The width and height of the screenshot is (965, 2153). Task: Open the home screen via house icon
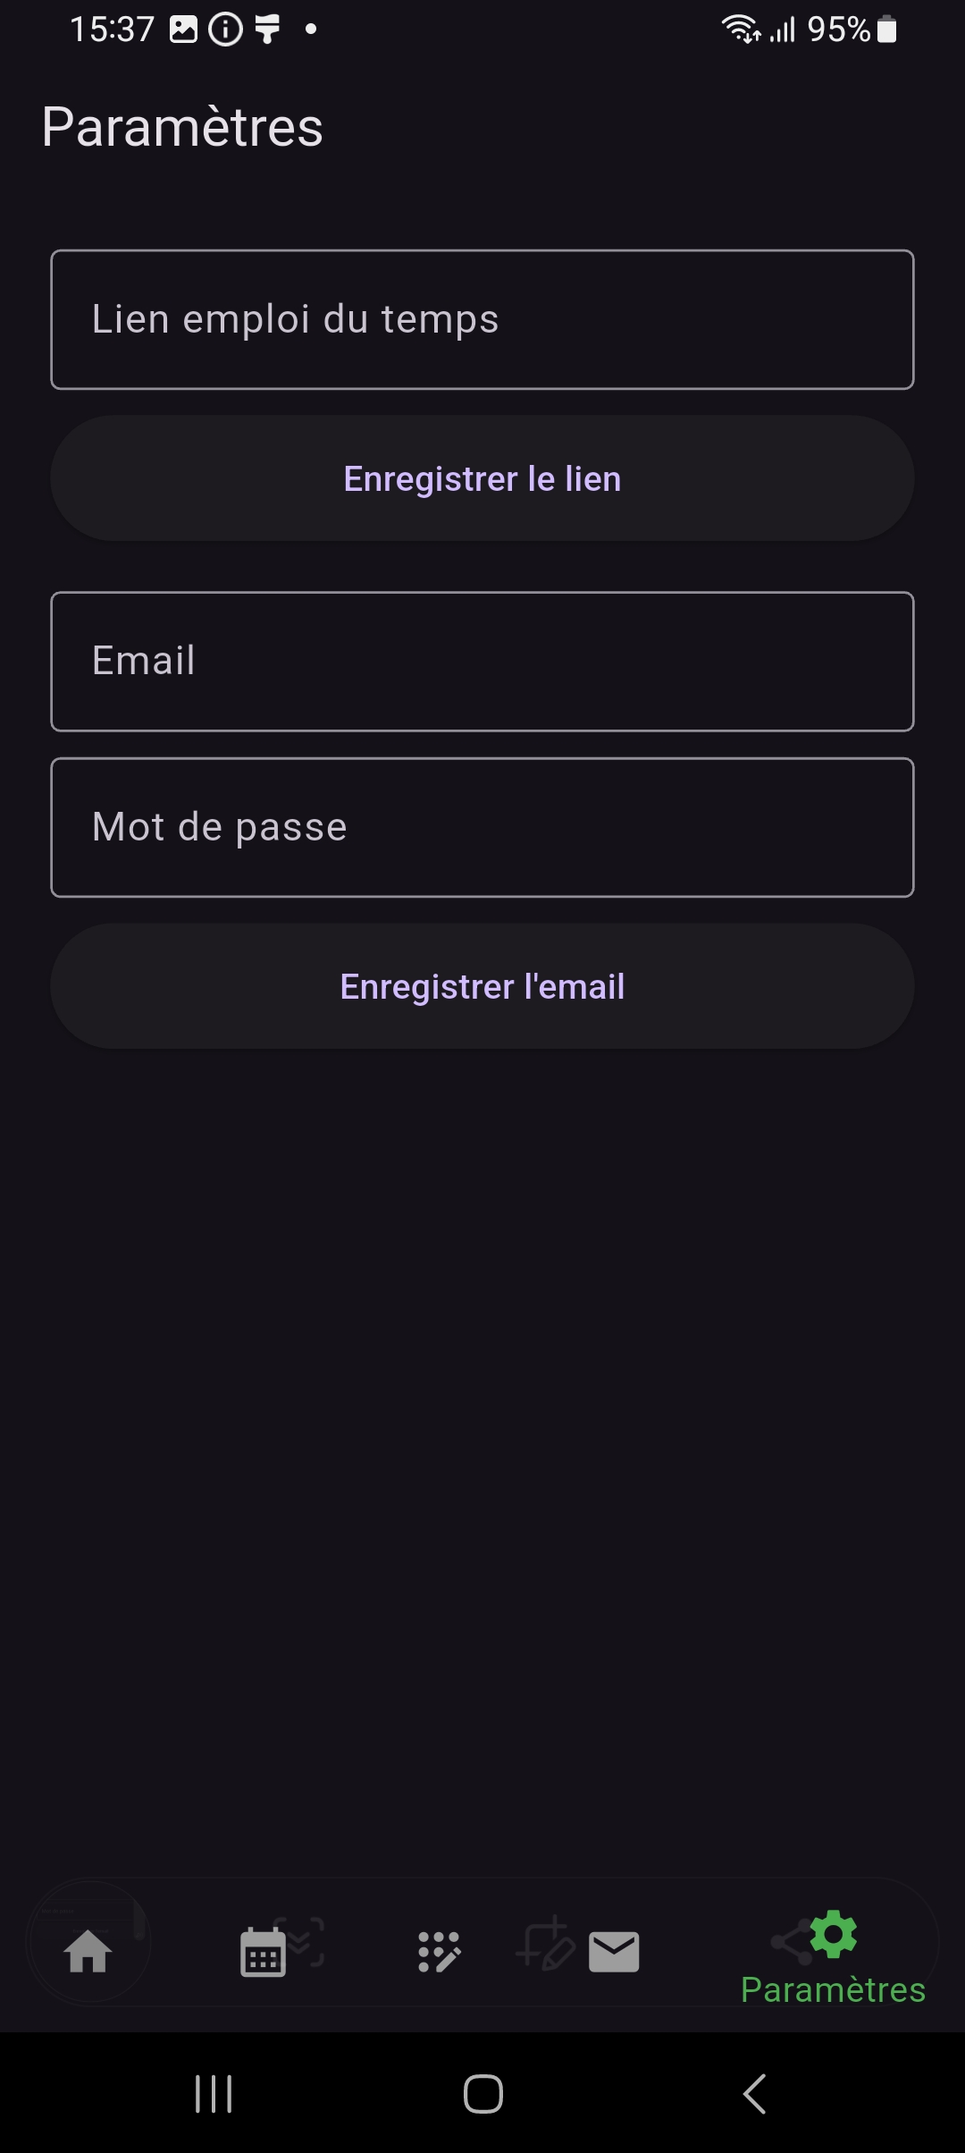[90, 1950]
